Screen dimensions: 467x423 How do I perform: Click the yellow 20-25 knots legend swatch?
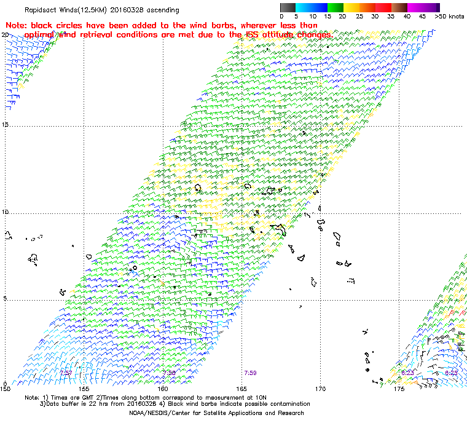tap(351, 8)
